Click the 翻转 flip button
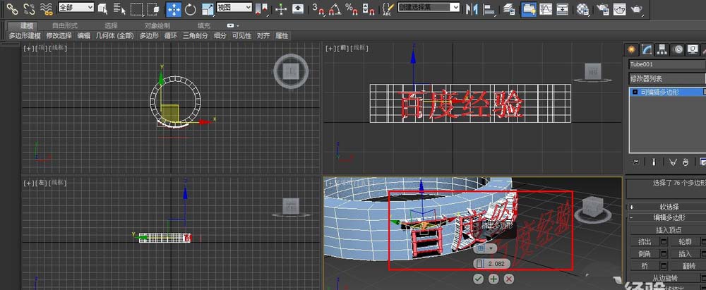The width and height of the screenshot is (706, 290). 688,266
